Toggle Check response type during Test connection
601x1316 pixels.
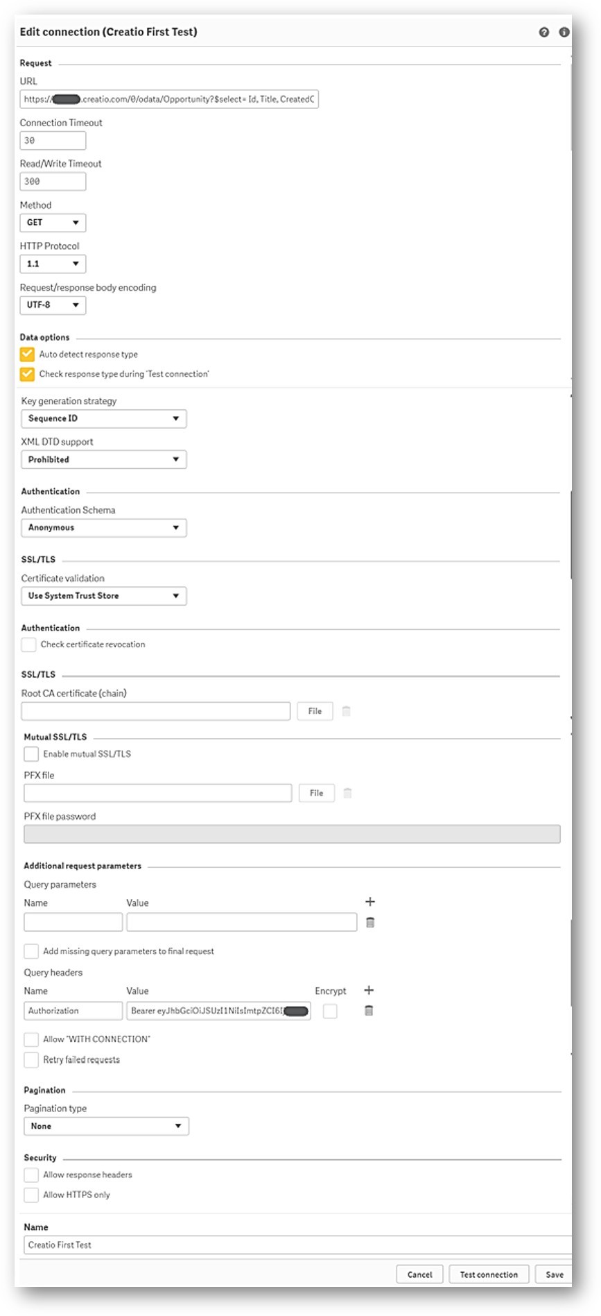pos(27,374)
